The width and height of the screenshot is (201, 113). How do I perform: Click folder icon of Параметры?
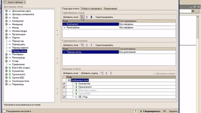point(10,84)
